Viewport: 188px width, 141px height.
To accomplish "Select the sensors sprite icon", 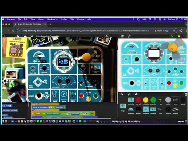I will coord(175,109).
